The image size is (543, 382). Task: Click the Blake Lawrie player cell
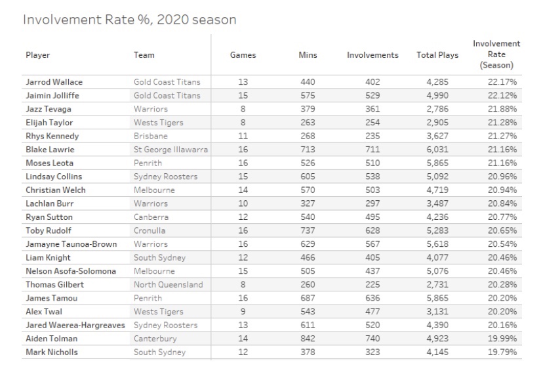pyautogui.click(x=50, y=150)
